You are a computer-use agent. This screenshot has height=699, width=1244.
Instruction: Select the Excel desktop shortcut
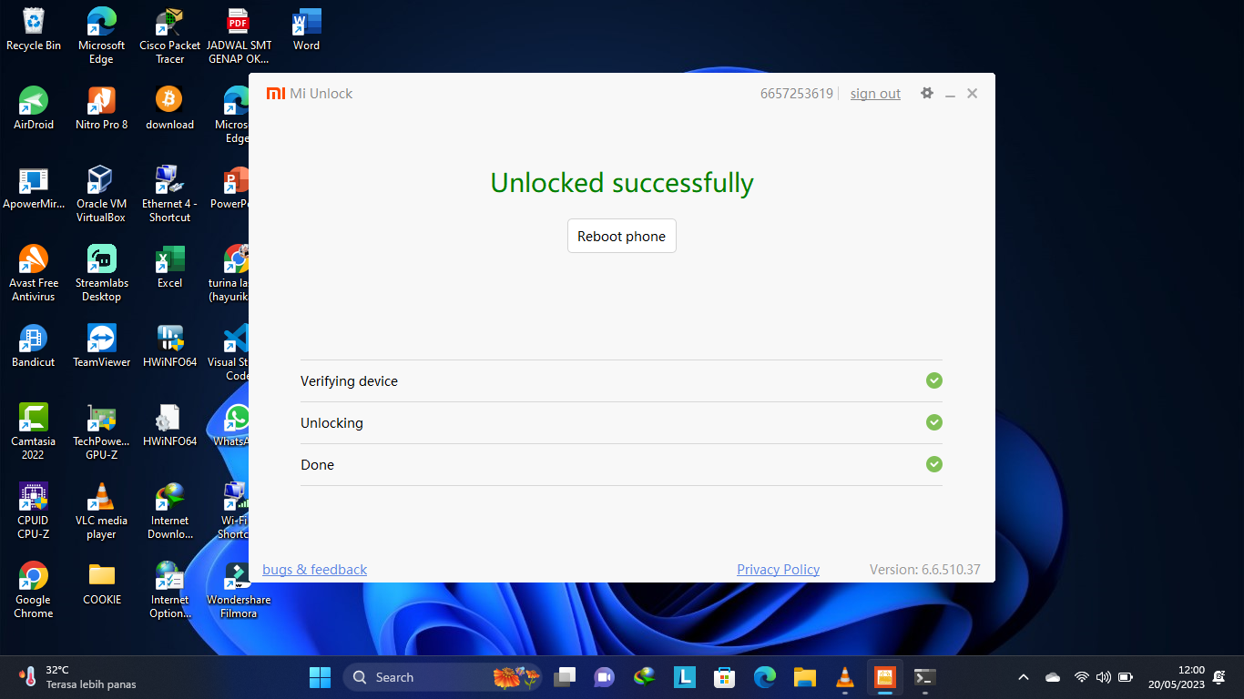coord(169,267)
